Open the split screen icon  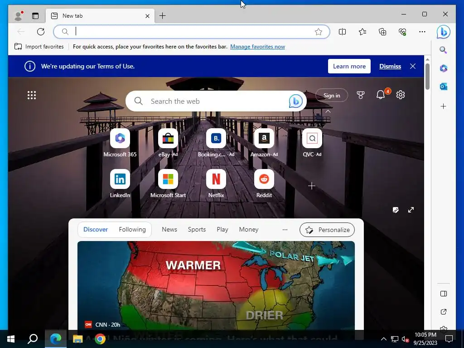pos(343,32)
